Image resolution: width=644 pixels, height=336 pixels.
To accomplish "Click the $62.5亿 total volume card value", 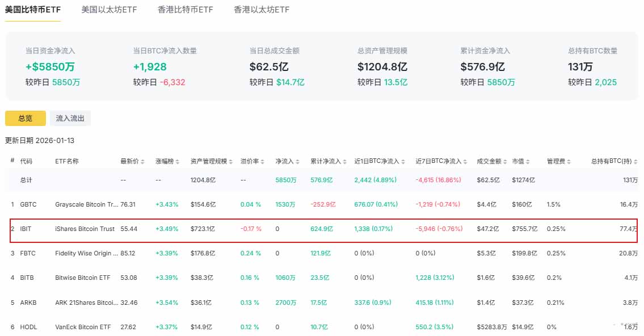I will 269,66.
